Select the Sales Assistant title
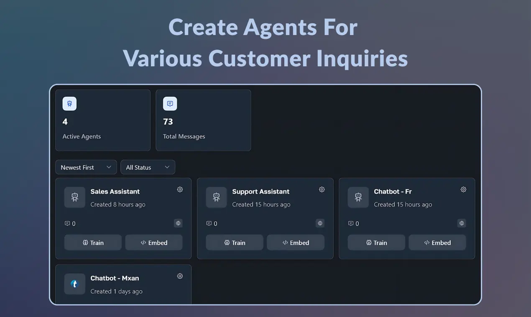 point(115,191)
